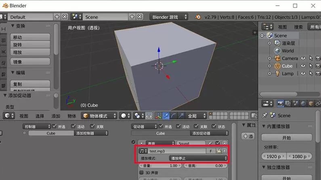Screen dimensions: 321x180
Task: Expand the Camera item in outliner
Action: click(269, 58)
